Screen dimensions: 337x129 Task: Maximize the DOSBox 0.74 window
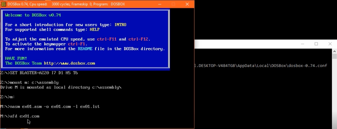[173, 4]
